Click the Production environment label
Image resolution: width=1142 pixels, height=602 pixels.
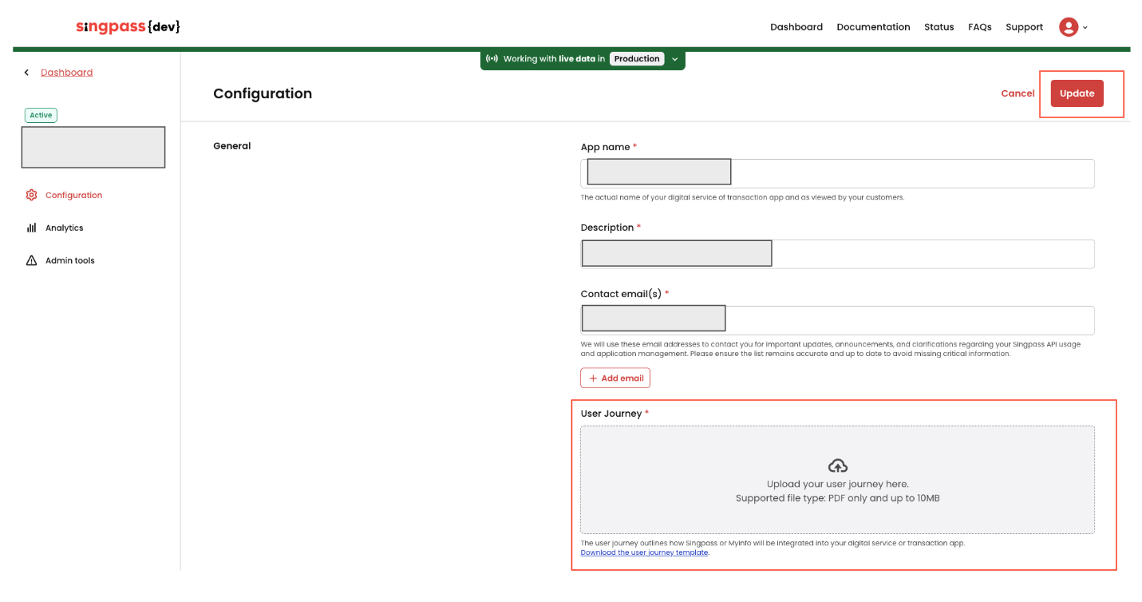[x=637, y=59]
